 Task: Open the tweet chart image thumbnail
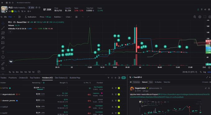170,107
